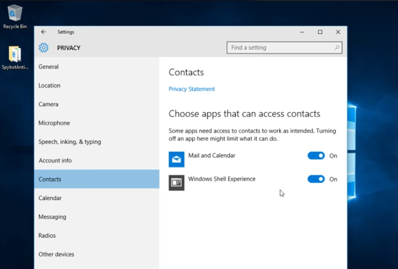Select the Contacts section in sidebar
Image resolution: width=398 pixels, height=269 pixels.
pos(97,179)
